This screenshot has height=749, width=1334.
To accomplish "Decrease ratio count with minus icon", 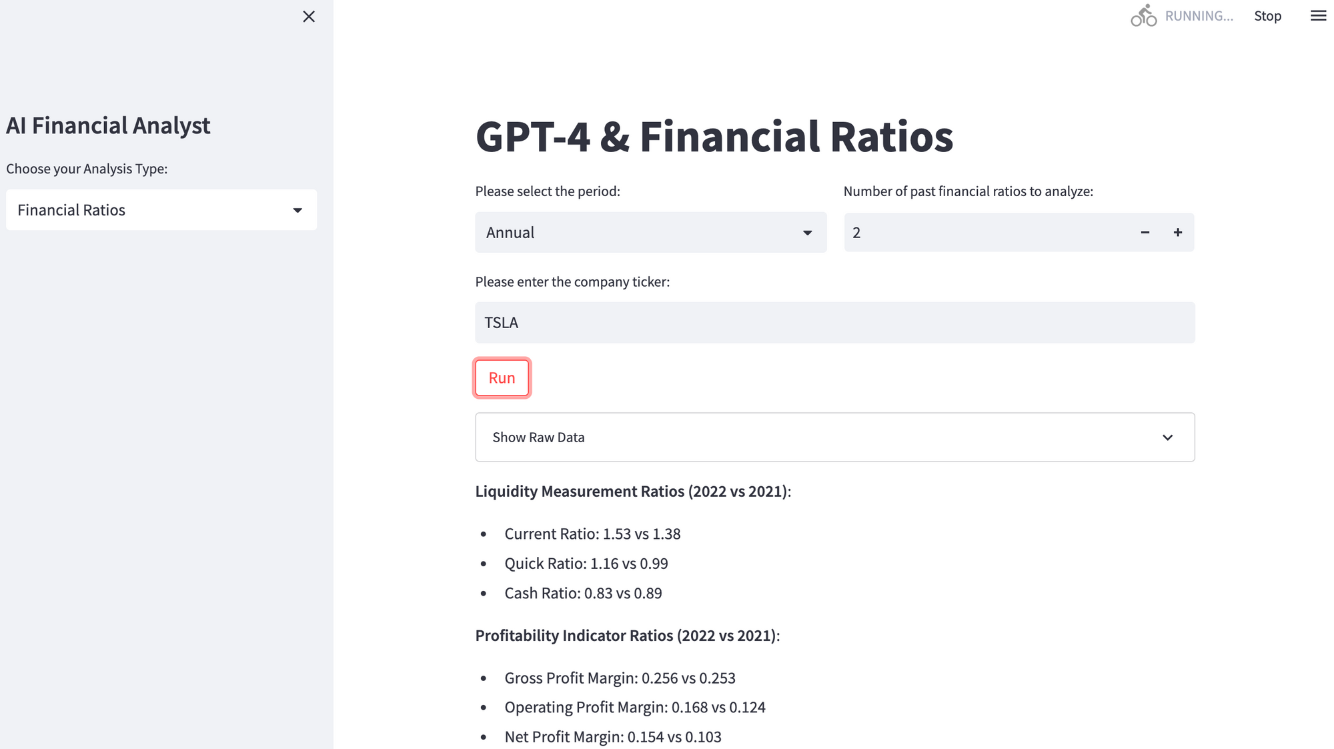I will 1145,232.
